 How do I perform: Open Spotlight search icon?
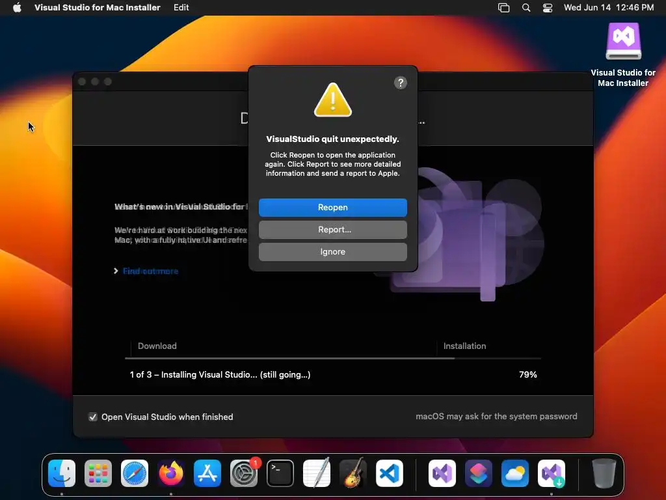(x=526, y=8)
